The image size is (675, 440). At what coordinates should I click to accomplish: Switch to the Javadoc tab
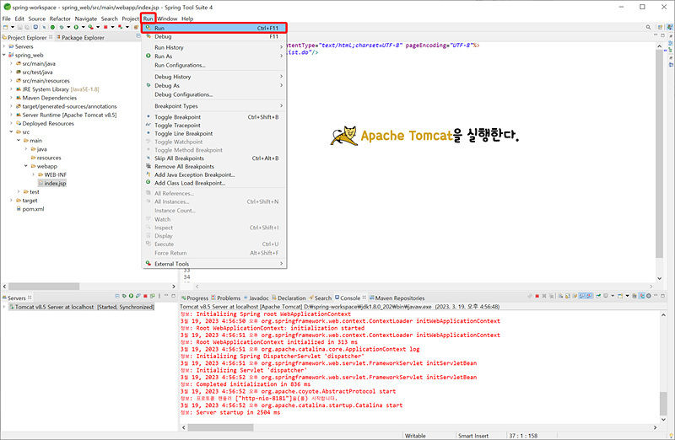[x=256, y=298]
